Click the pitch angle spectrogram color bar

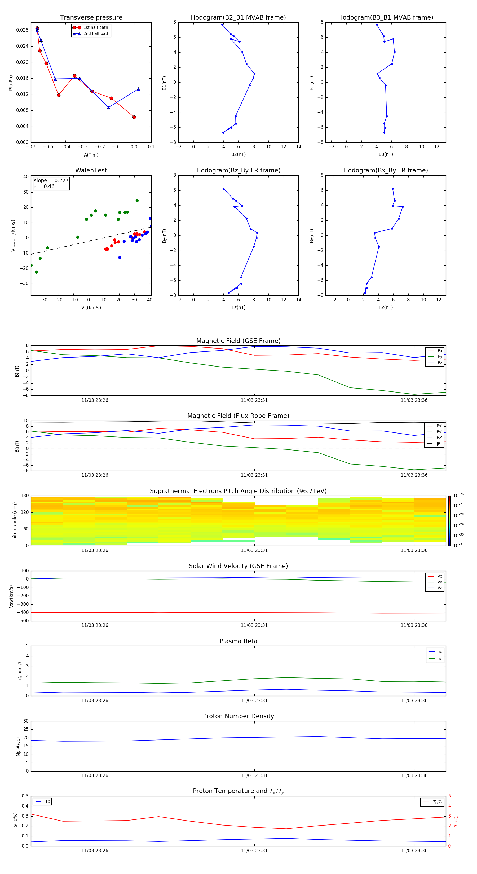click(449, 521)
